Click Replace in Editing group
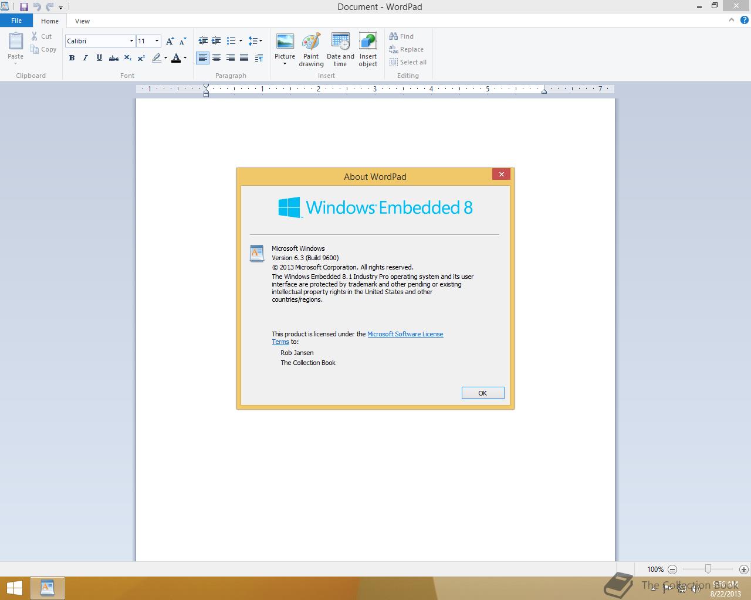This screenshot has height=600, width=751. (406, 49)
